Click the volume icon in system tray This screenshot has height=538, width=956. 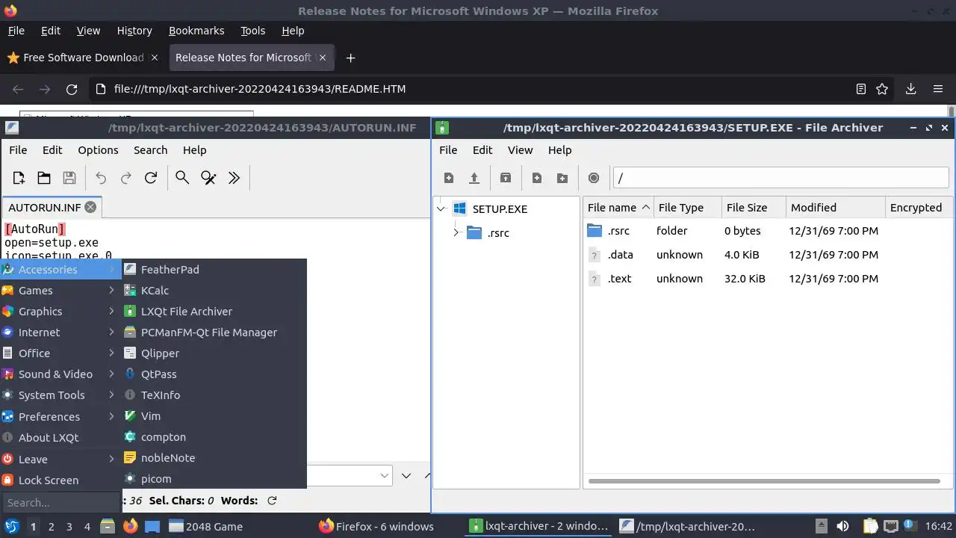click(842, 527)
